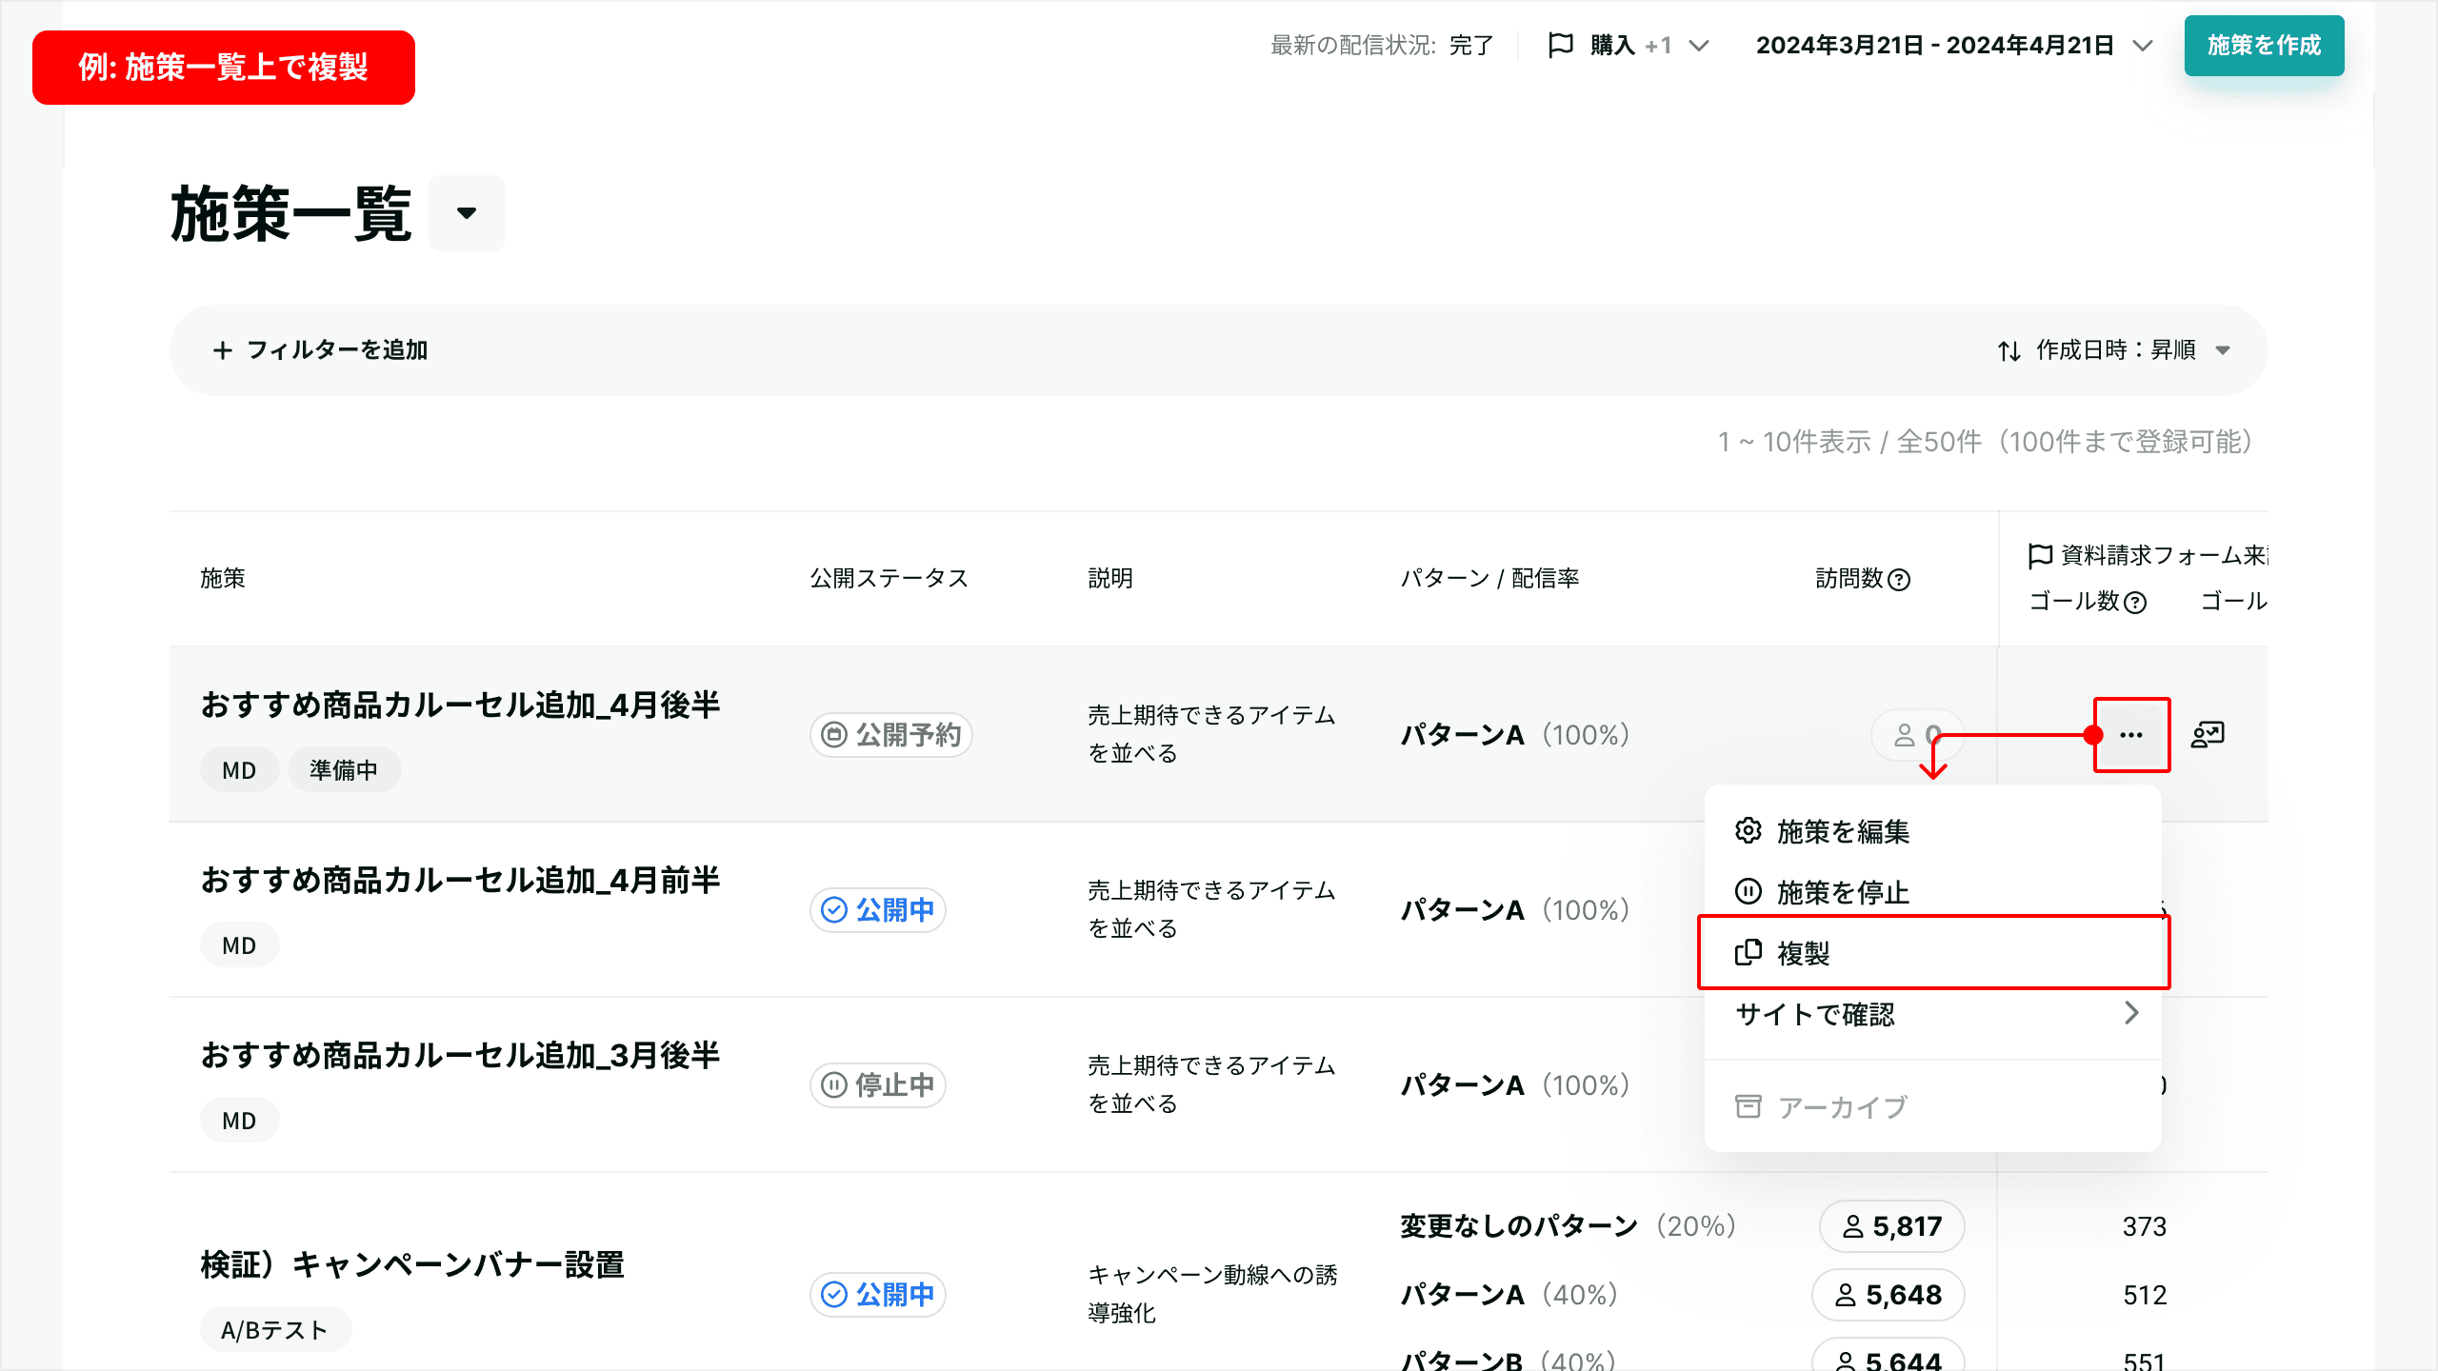Expand the 施策一覧 title dropdown
The image size is (2438, 1371).
pos(467,213)
